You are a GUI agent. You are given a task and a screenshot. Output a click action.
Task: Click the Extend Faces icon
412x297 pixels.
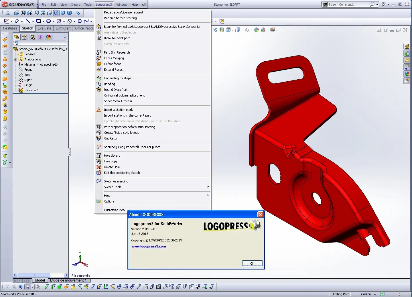click(x=99, y=70)
